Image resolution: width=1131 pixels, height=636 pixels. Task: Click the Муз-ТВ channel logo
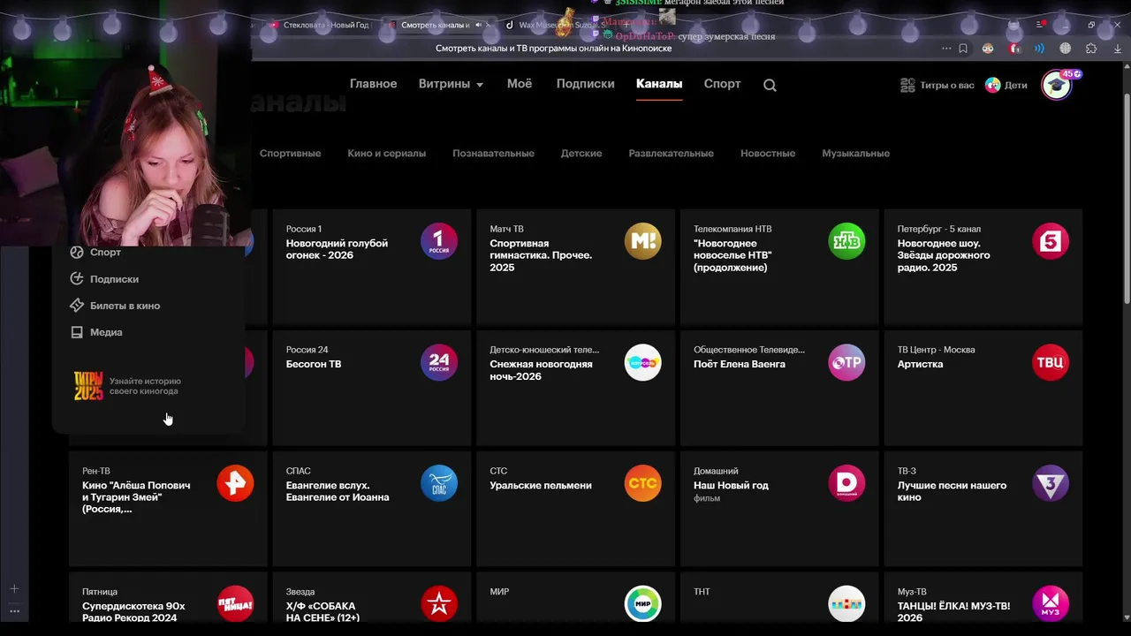(x=1051, y=604)
